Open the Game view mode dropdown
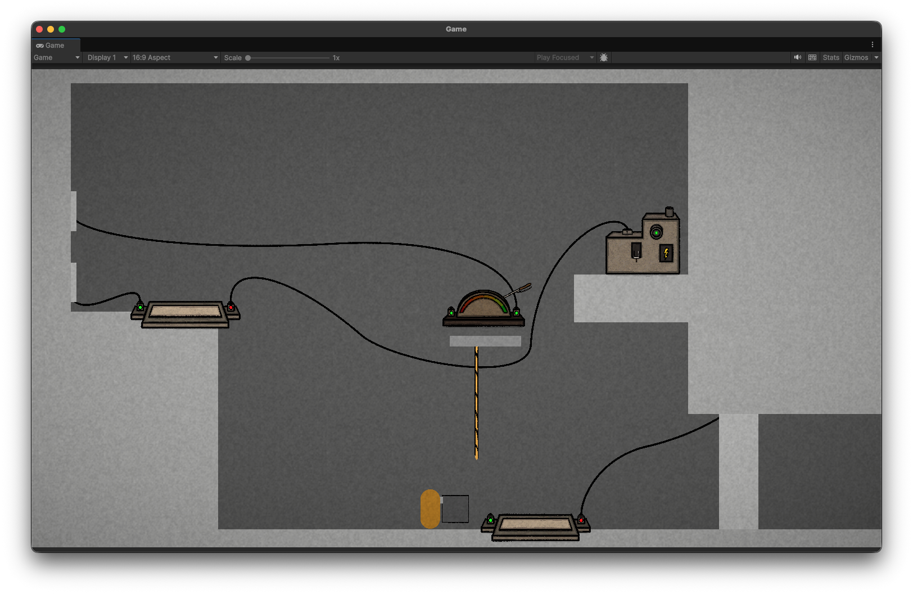The height and width of the screenshot is (594, 913). pyautogui.click(x=56, y=57)
